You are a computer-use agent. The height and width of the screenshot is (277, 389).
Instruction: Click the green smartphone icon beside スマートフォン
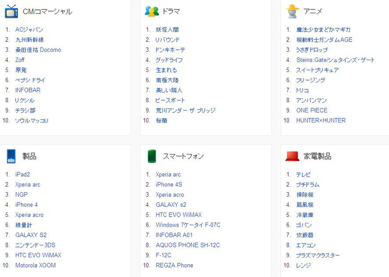click(x=152, y=156)
